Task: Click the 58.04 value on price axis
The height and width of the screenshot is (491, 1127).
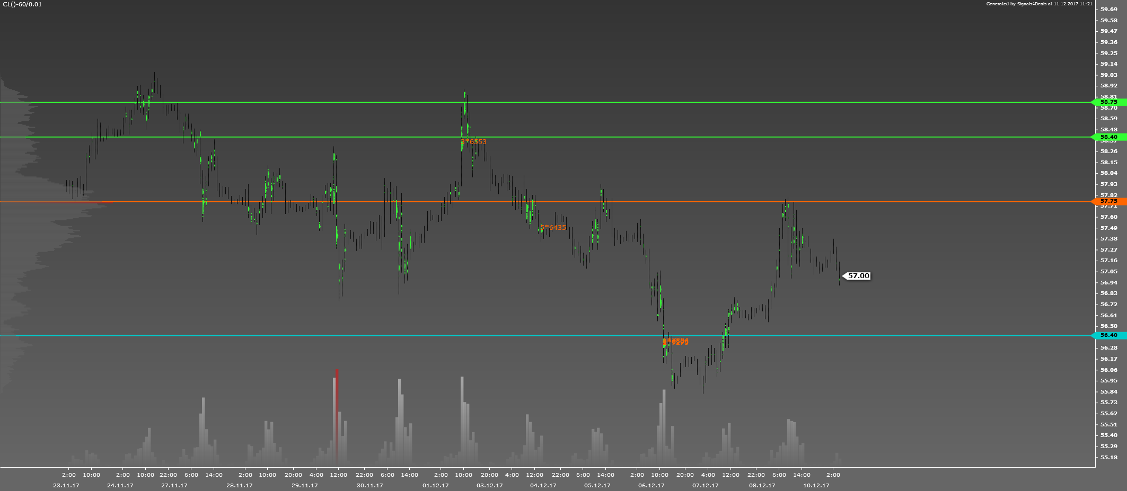Action: point(1108,173)
